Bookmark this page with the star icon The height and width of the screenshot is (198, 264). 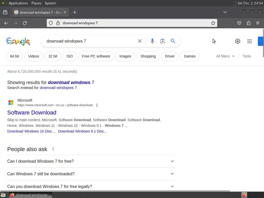point(213,23)
